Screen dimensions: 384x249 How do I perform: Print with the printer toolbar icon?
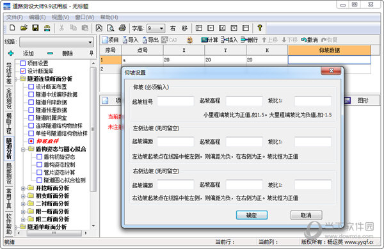[122, 28]
